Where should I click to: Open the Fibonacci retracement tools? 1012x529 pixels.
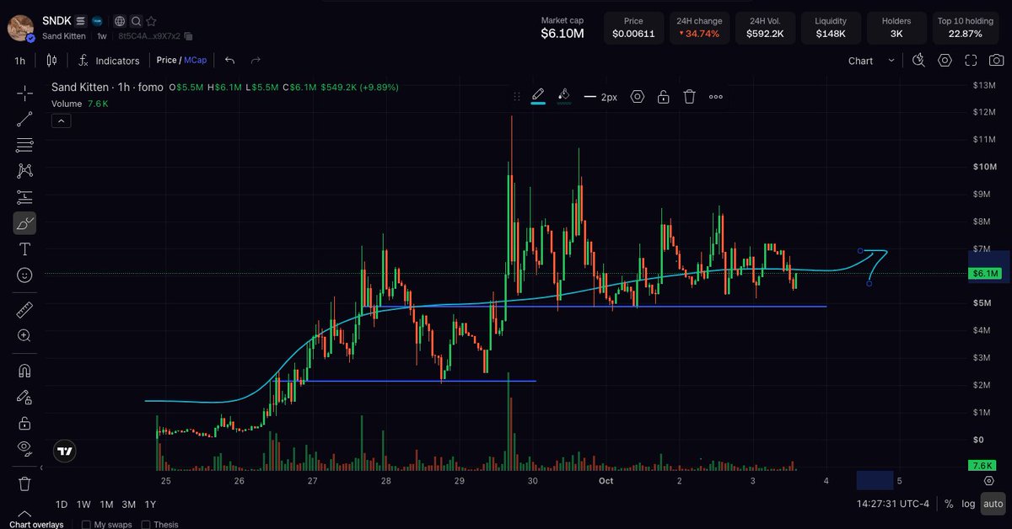tap(25, 145)
